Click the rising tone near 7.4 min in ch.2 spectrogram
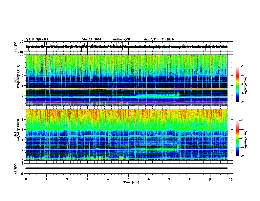This screenshot has width=260, height=201. (179, 140)
